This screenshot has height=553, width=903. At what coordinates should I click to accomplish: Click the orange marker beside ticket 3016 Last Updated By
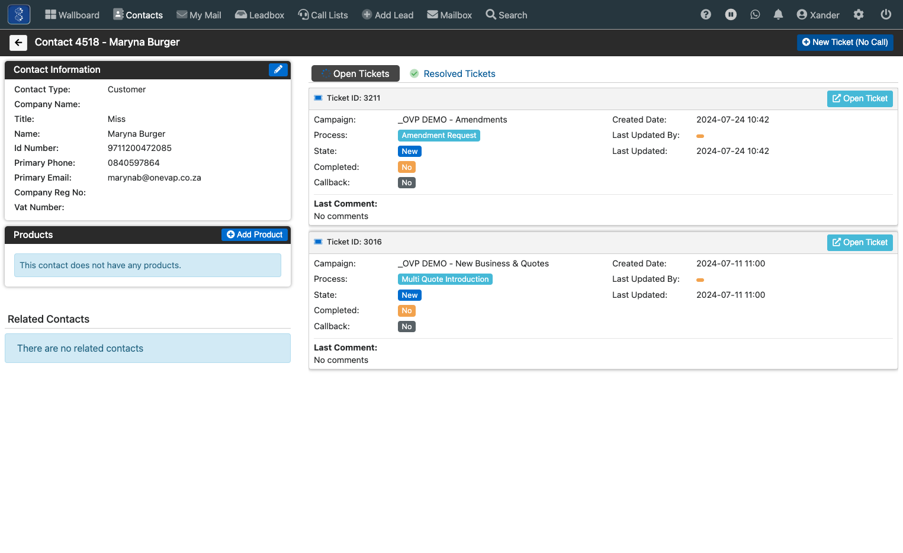coord(700,280)
